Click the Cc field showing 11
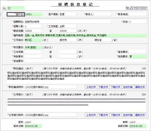The height and width of the screenshot is (131, 151). (x=15, y=8)
